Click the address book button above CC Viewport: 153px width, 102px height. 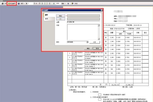61,16
